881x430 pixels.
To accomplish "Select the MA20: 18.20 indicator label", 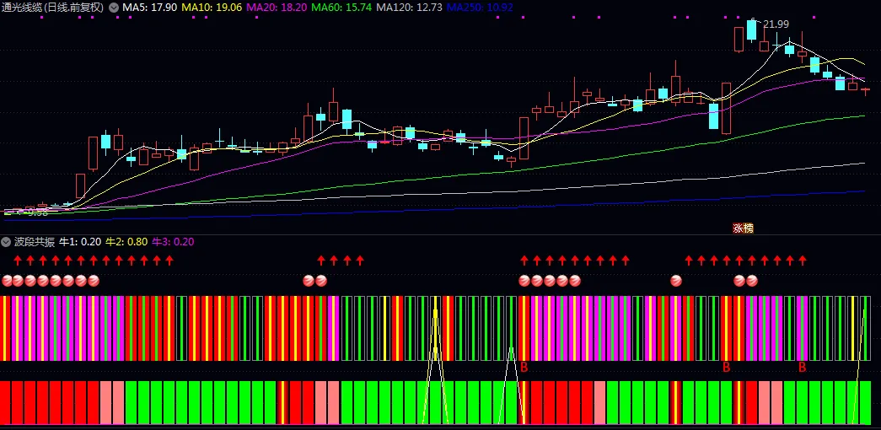I will coord(276,8).
